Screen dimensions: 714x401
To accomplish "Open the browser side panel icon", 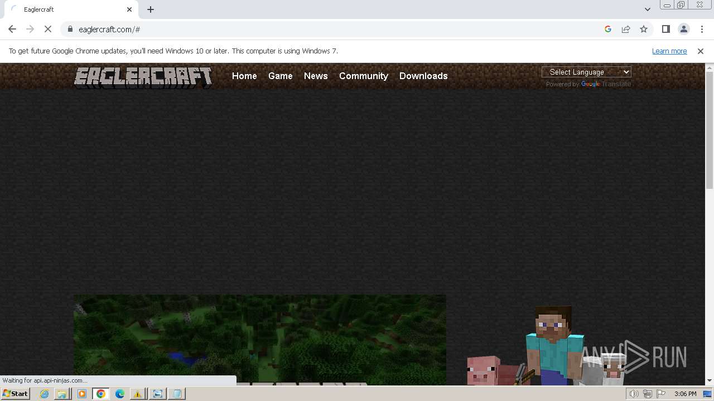I will coord(666,29).
